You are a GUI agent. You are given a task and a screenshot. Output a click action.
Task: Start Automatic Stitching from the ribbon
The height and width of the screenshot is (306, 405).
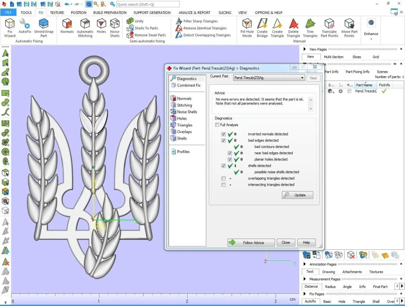[x=85, y=28]
